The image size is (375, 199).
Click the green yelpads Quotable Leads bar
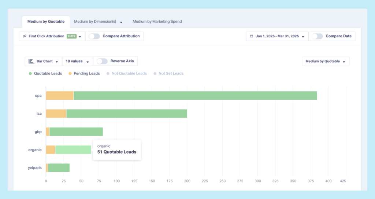tap(59, 168)
